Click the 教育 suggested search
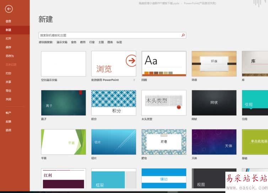The width and height of the screenshot is (268, 193). [x=83, y=42]
